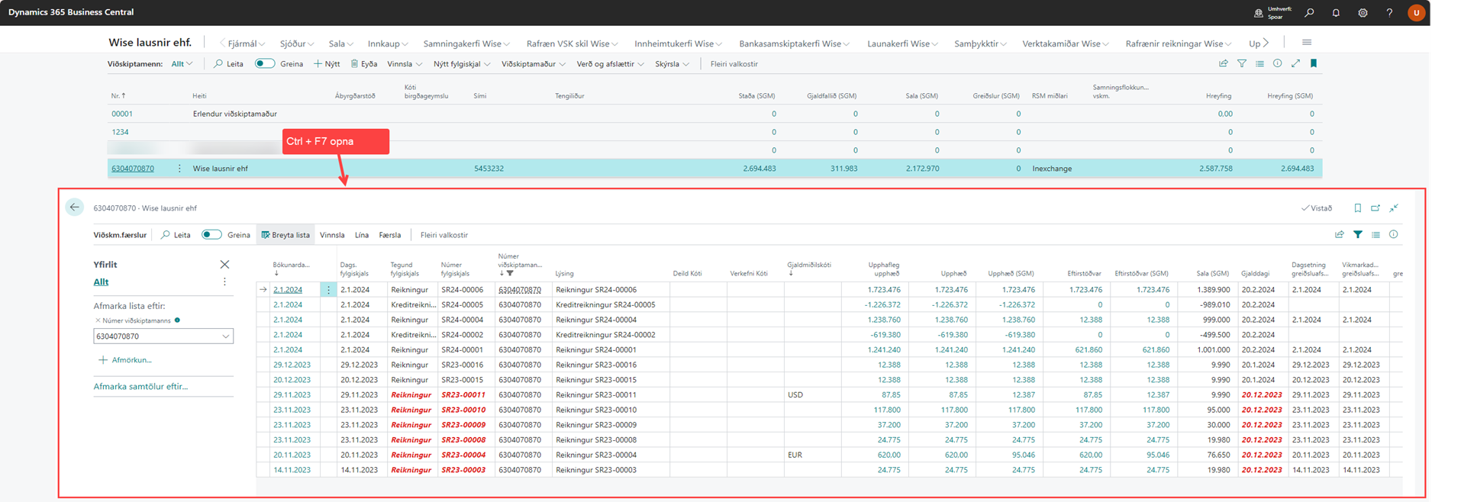The width and height of the screenshot is (1461, 502).
Task: Click Breyta lista button
Action: 285,235
